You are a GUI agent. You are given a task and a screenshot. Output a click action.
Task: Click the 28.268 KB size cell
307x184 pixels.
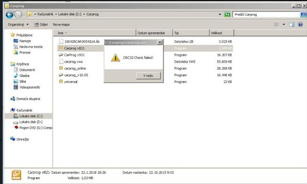click(x=224, y=68)
